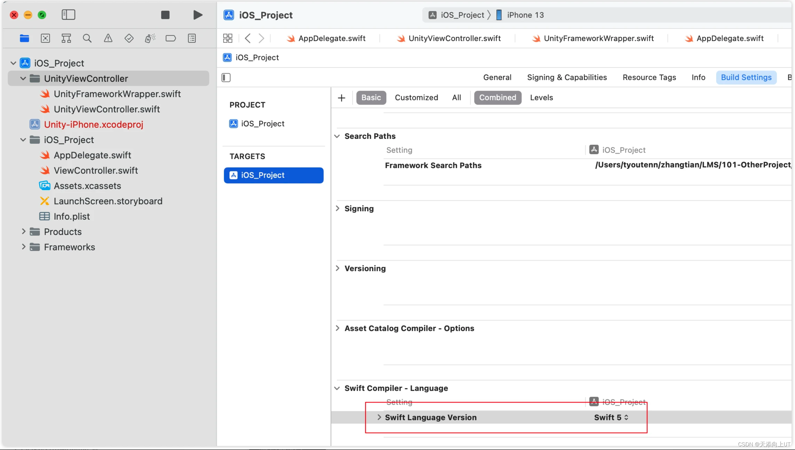Go forward in editor history

(262, 38)
